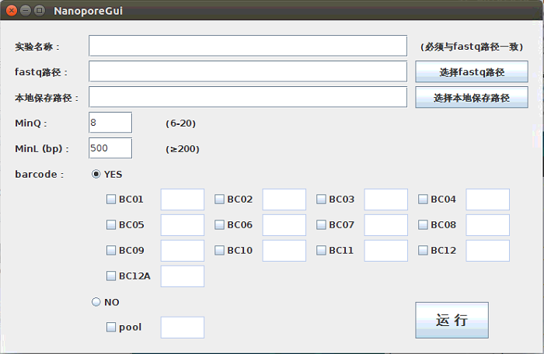
Task: Click the 选择fastq路径 button
Action: point(472,71)
